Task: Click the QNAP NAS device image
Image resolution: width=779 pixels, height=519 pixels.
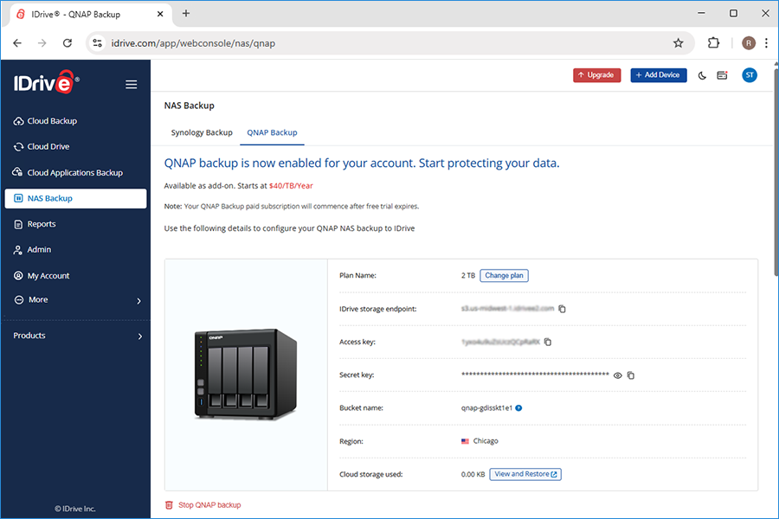Action: [246, 375]
